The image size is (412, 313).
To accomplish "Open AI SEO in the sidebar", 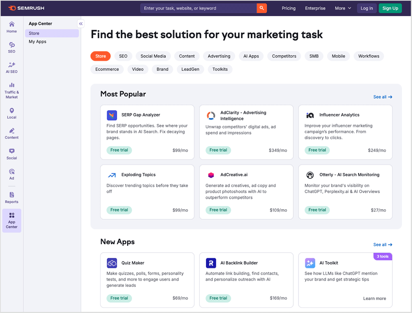I will (x=12, y=68).
